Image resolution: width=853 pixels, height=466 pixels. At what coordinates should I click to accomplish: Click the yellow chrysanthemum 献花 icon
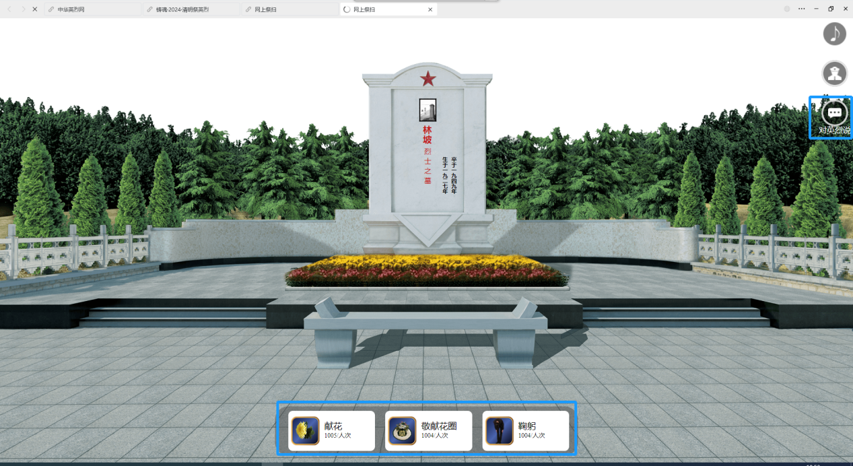pos(305,431)
